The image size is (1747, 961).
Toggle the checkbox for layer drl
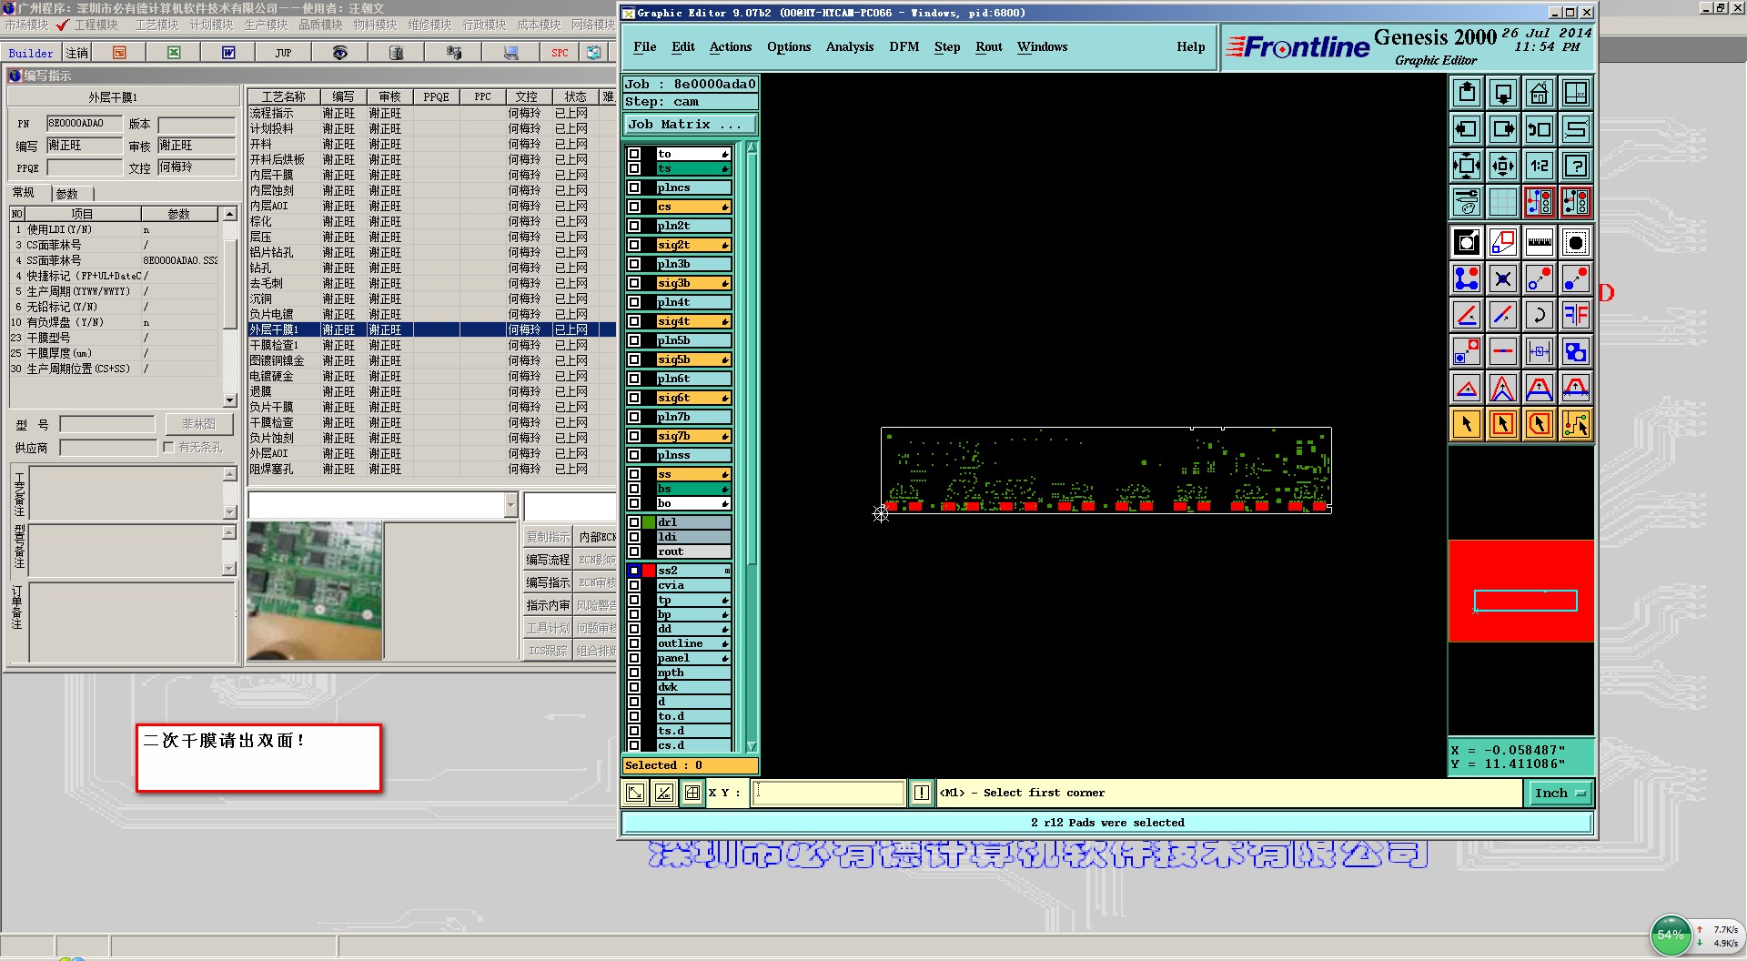point(634,522)
